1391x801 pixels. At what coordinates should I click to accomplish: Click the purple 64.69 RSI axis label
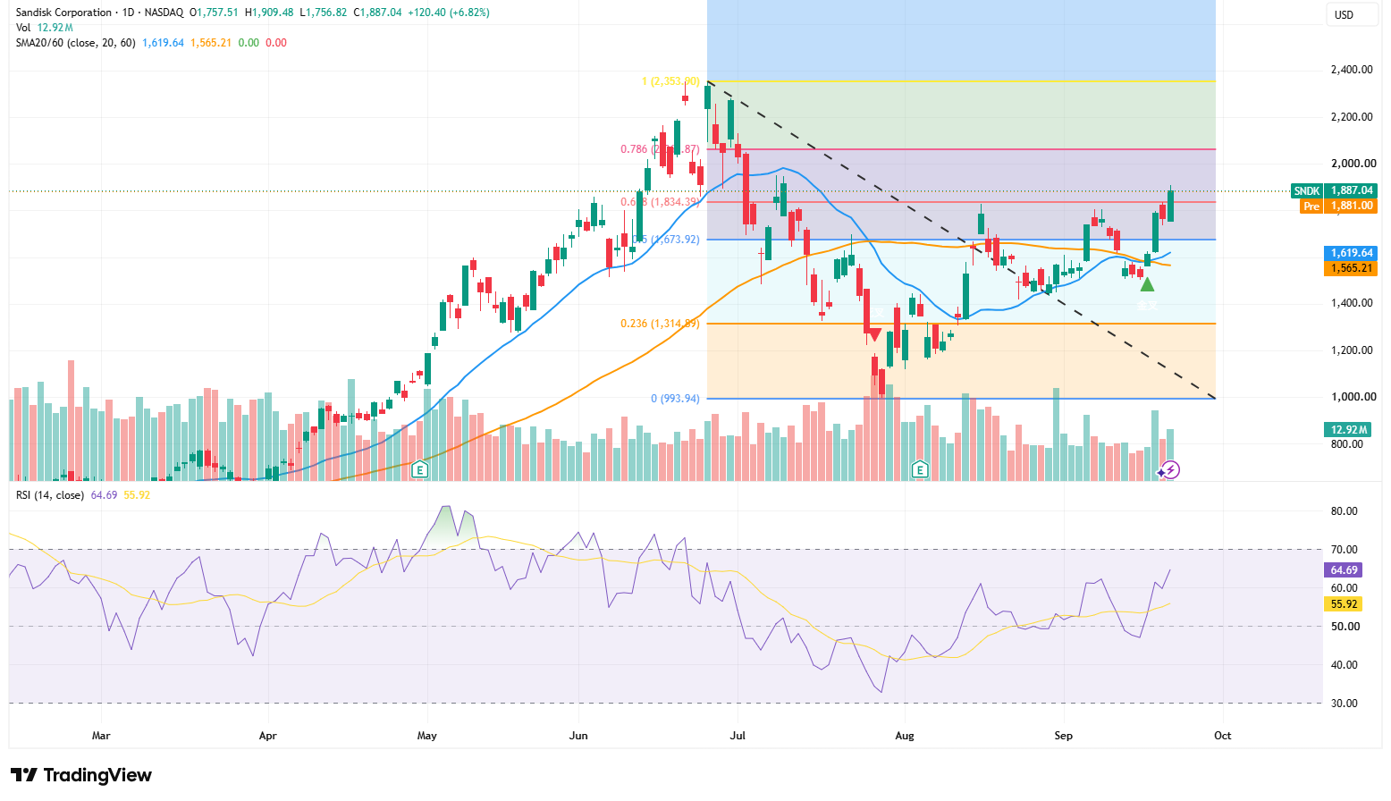[1344, 570]
